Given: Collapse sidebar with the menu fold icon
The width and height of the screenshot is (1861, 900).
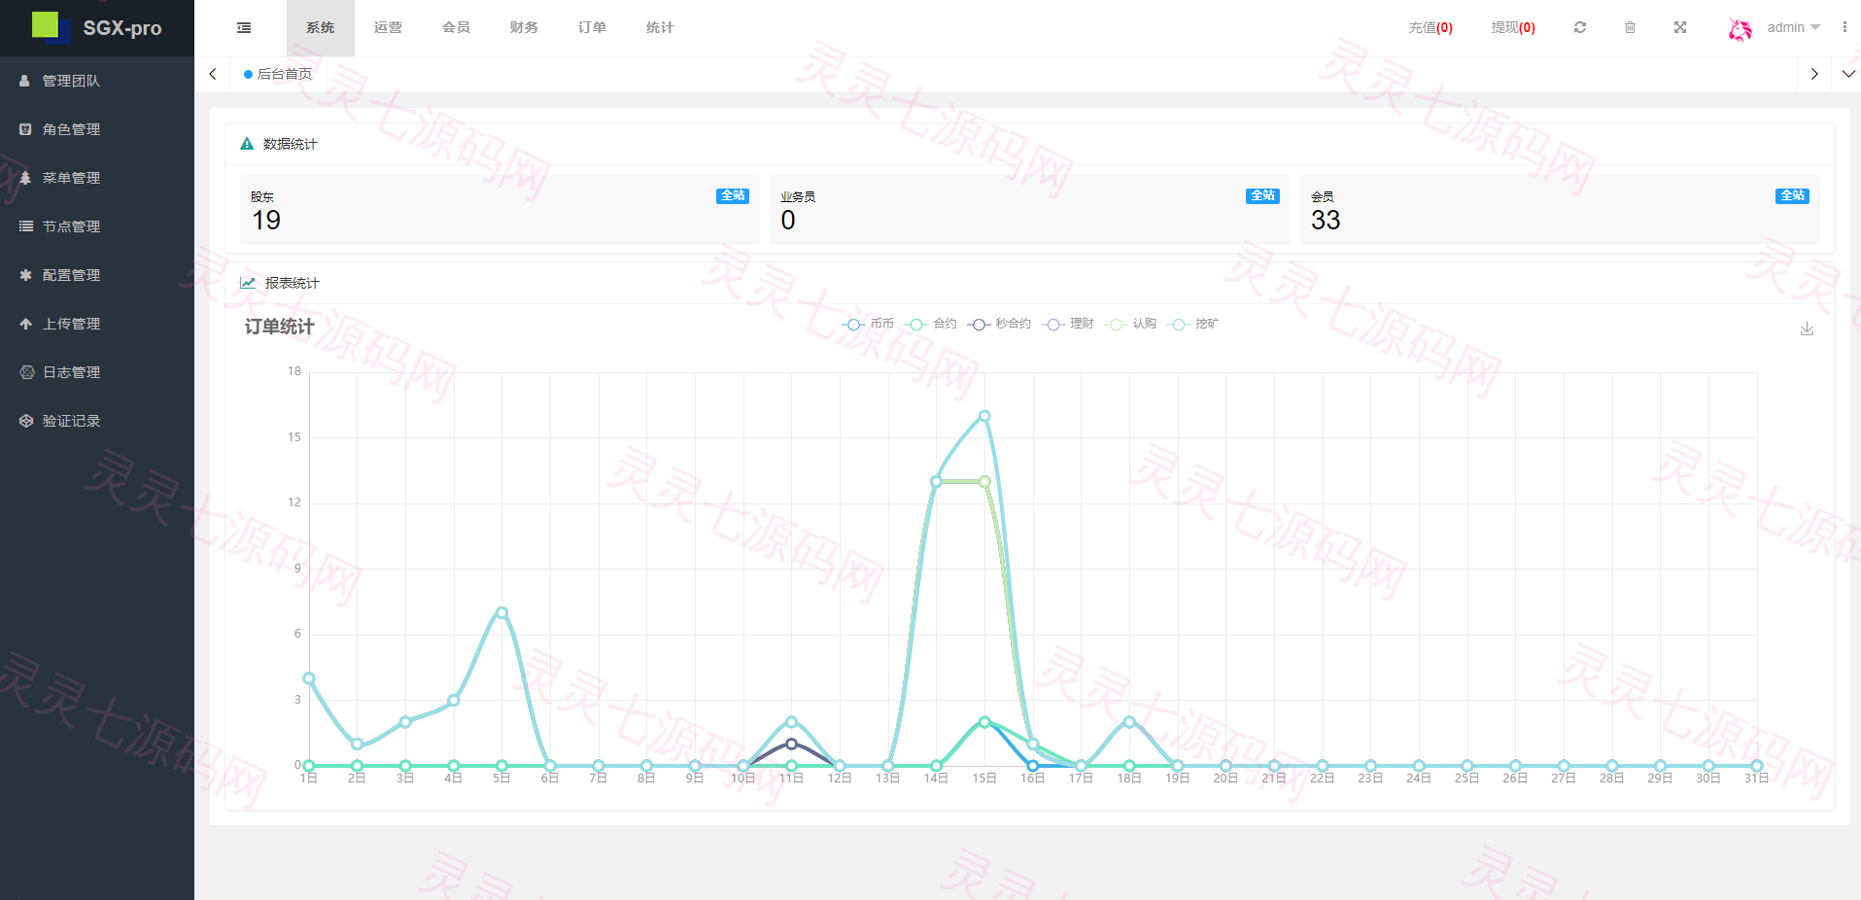Looking at the screenshot, I should click(244, 27).
